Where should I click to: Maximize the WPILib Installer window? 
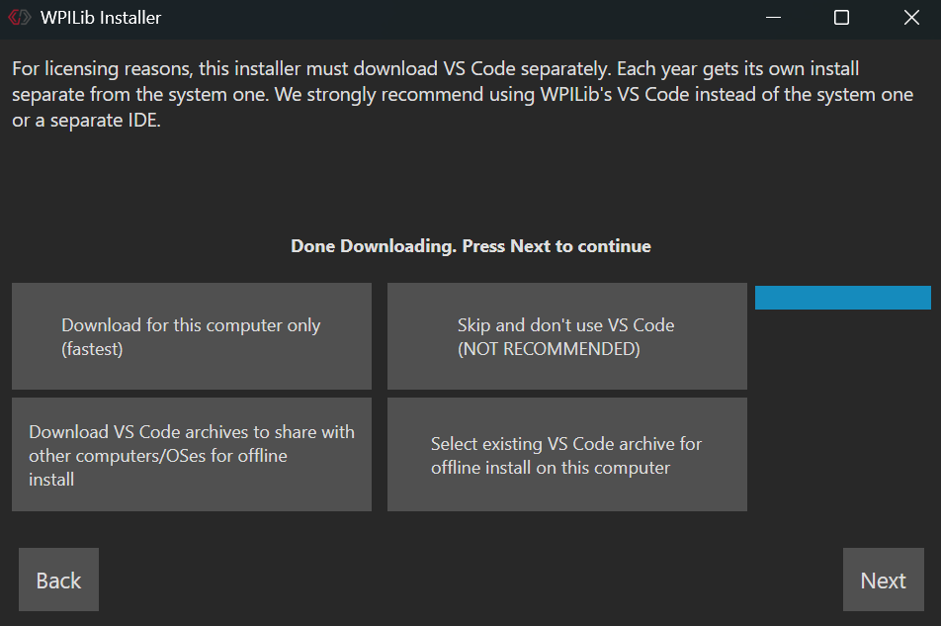click(x=841, y=18)
